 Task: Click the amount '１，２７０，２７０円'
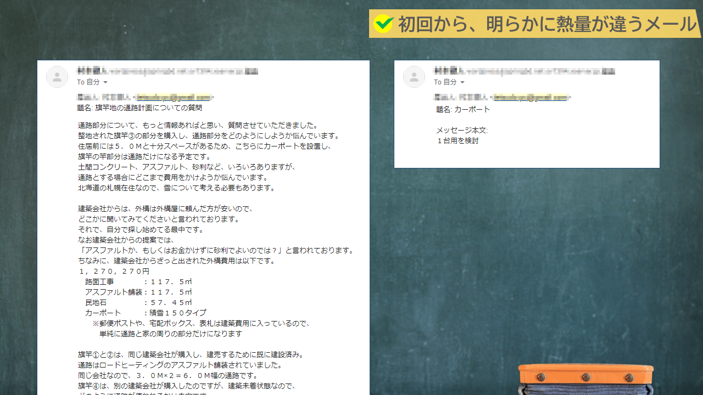pos(114,272)
